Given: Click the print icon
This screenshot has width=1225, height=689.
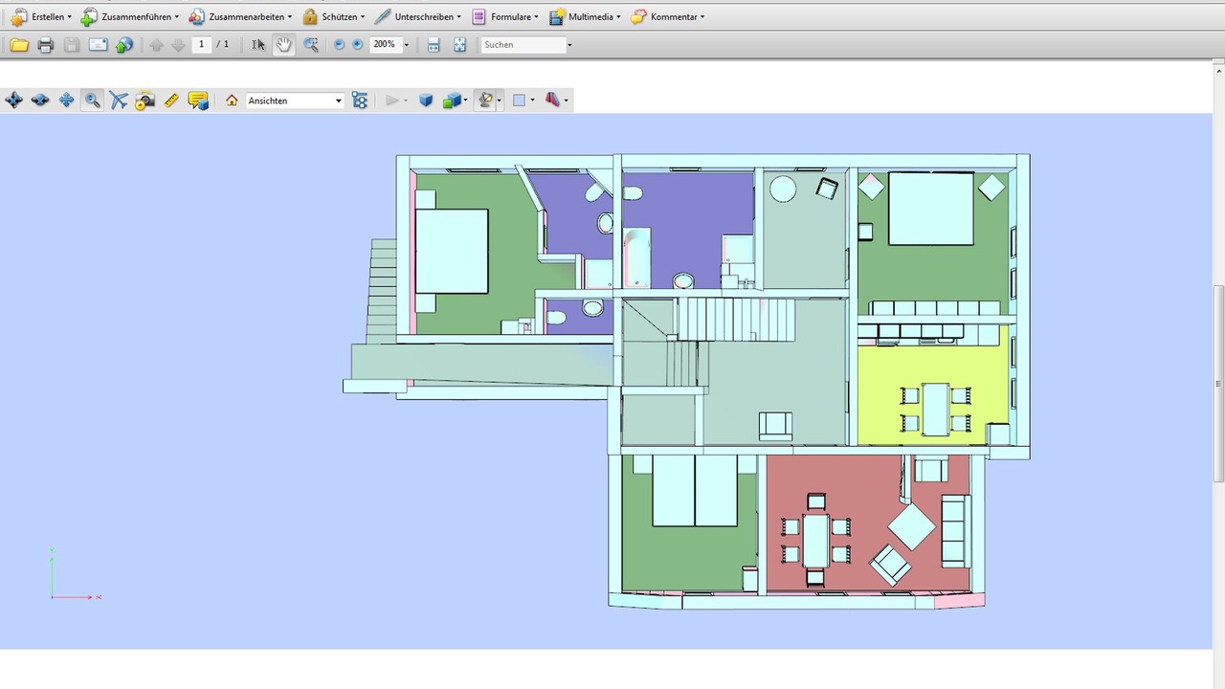Looking at the screenshot, I should [45, 45].
